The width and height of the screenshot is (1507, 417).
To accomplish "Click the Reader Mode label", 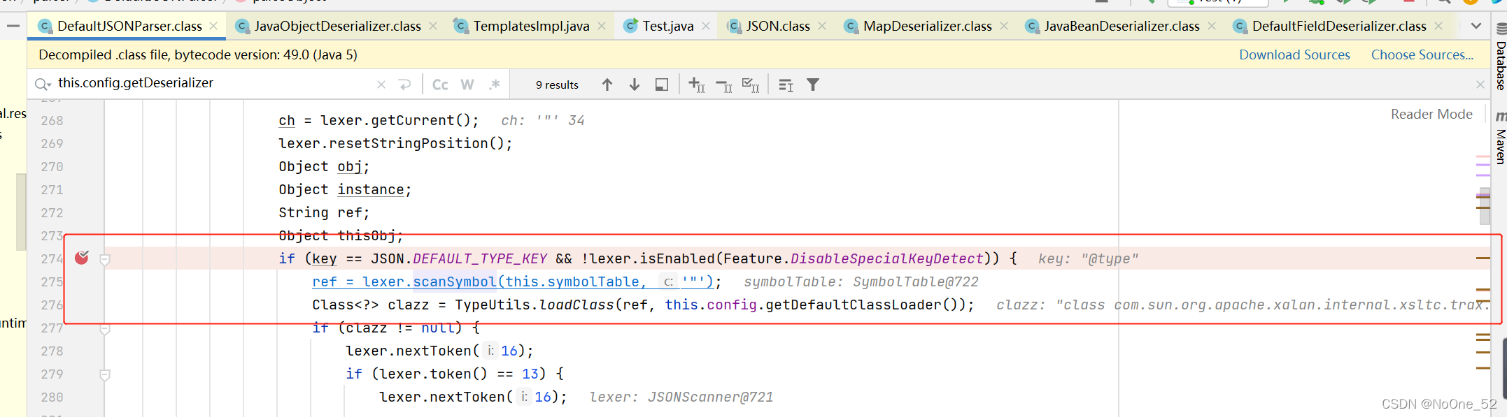I will pyautogui.click(x=1431, y=114).
